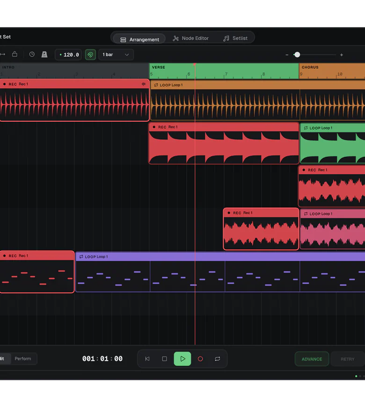Click the red playhead marker on the ruler
This screenshot has height=412, width=365.
coord(195,65)
